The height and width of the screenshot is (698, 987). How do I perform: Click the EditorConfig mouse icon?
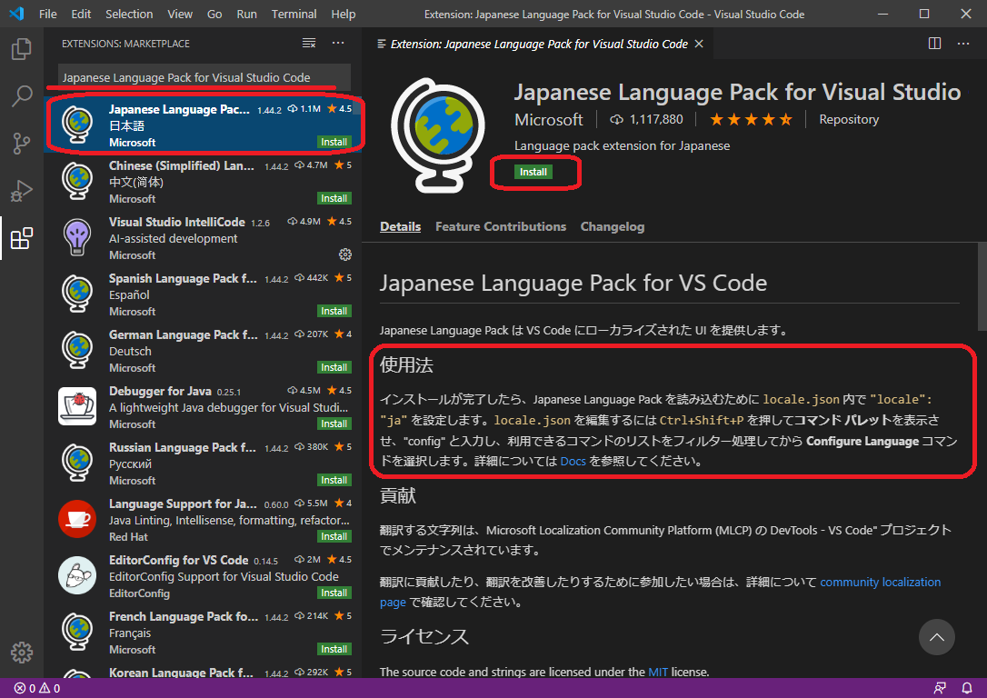[x=77, y=575]
